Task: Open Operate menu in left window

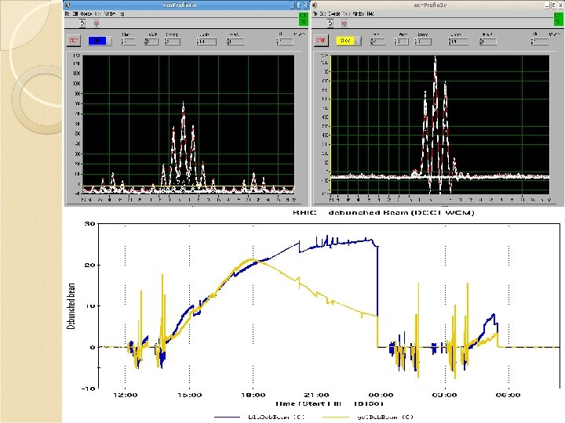Action: pos(86,13)
